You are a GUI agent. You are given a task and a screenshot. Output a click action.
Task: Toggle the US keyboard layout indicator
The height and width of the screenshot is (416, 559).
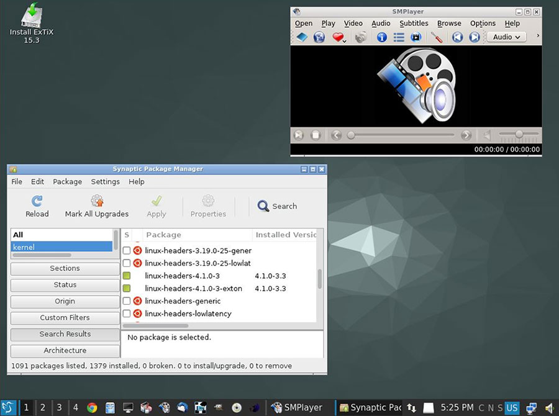click(x=512, y=407)
